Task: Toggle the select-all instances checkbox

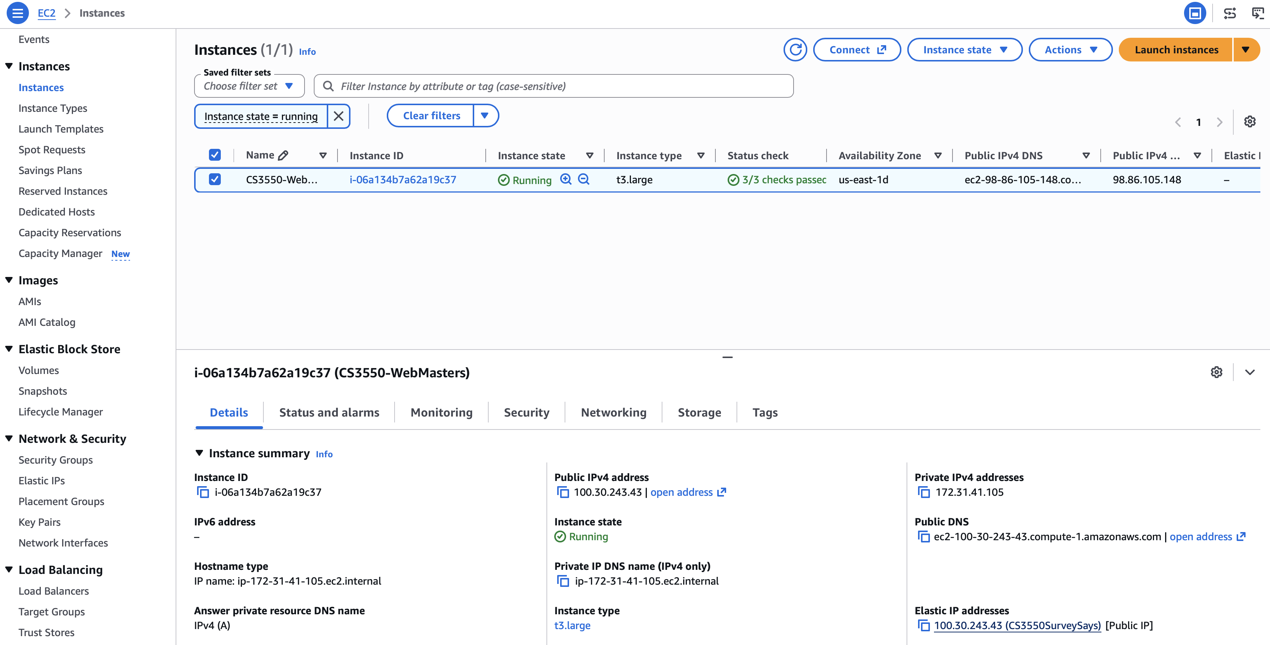Action: [x=215, y=155]
